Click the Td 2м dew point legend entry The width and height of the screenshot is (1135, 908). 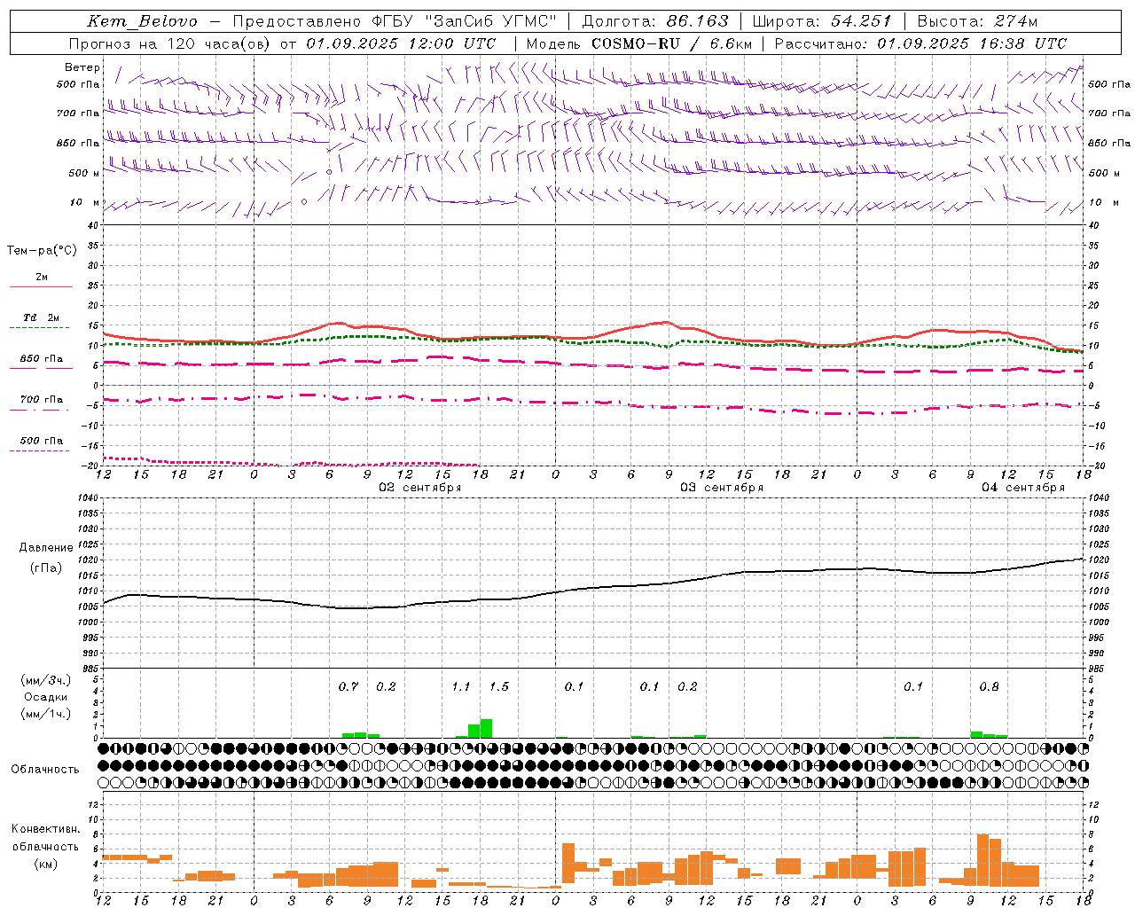point(41,317)
